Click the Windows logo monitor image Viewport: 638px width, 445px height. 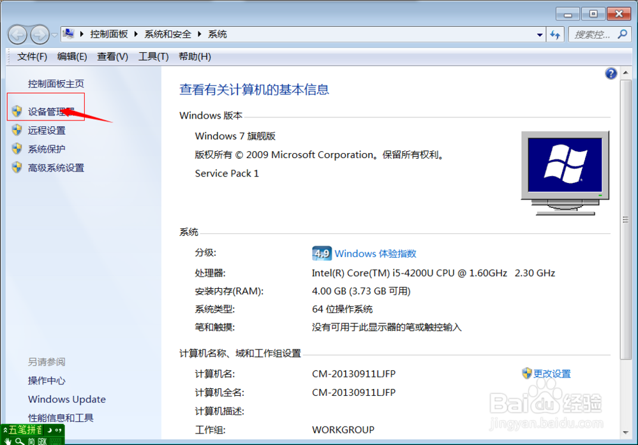point(565,173)
